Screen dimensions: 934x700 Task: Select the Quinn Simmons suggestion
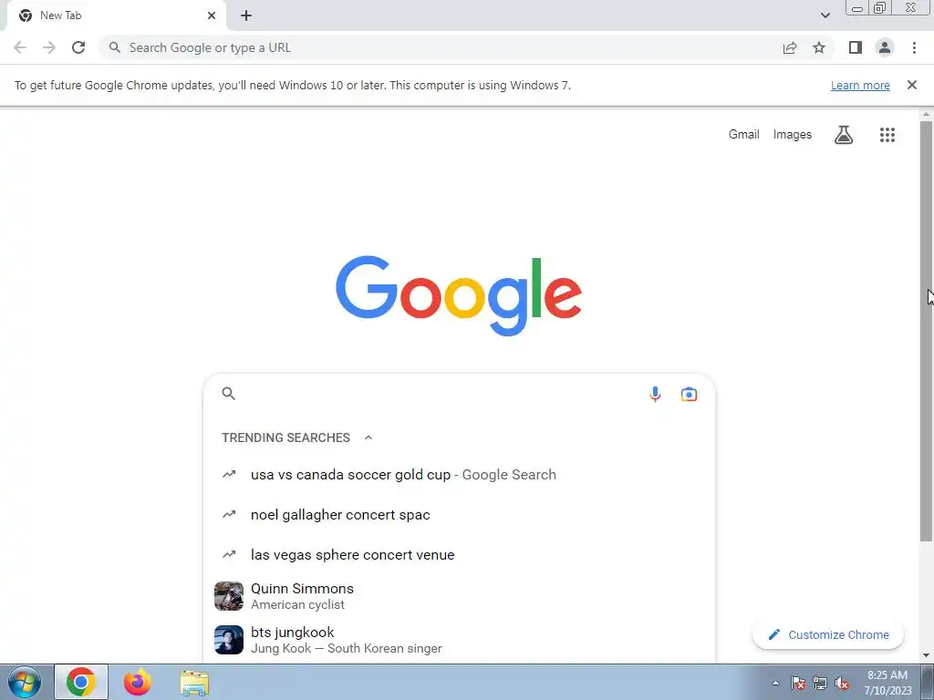(x=459, y=596)
